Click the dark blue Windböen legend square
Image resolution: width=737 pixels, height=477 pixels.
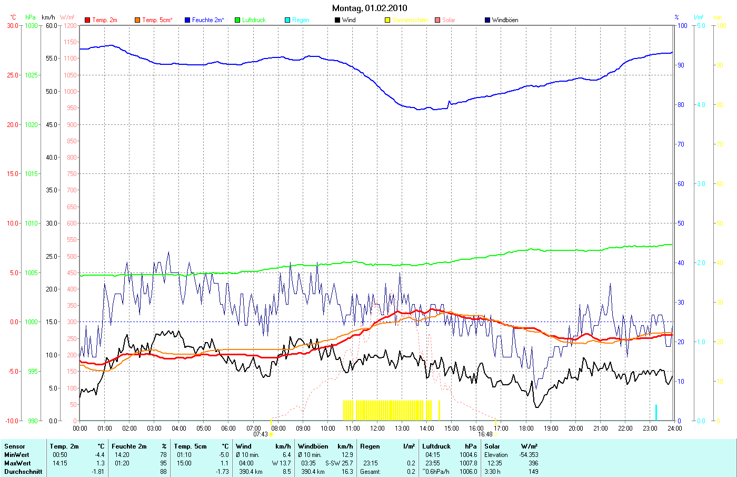coord(487,20)
